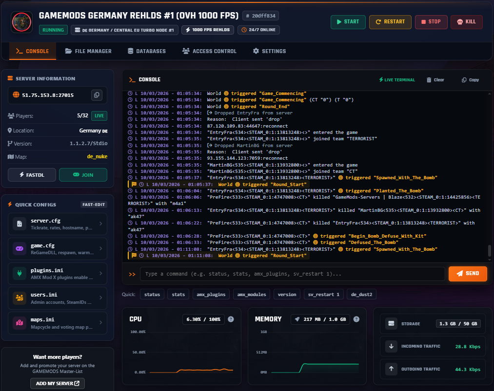Click the FAST-EDIT badge
Image resolution: width=494 pixels, height=391 pixels.
point(94,205)
